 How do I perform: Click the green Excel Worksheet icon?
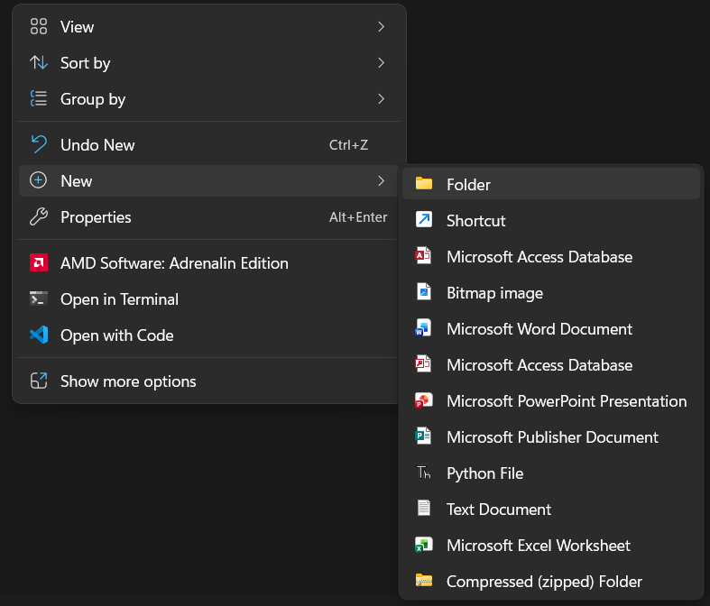(424, 545)
